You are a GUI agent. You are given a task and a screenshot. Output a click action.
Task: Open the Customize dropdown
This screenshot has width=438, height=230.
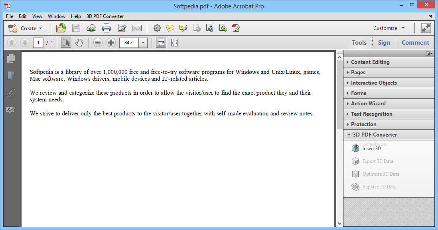tap(389, 28)
